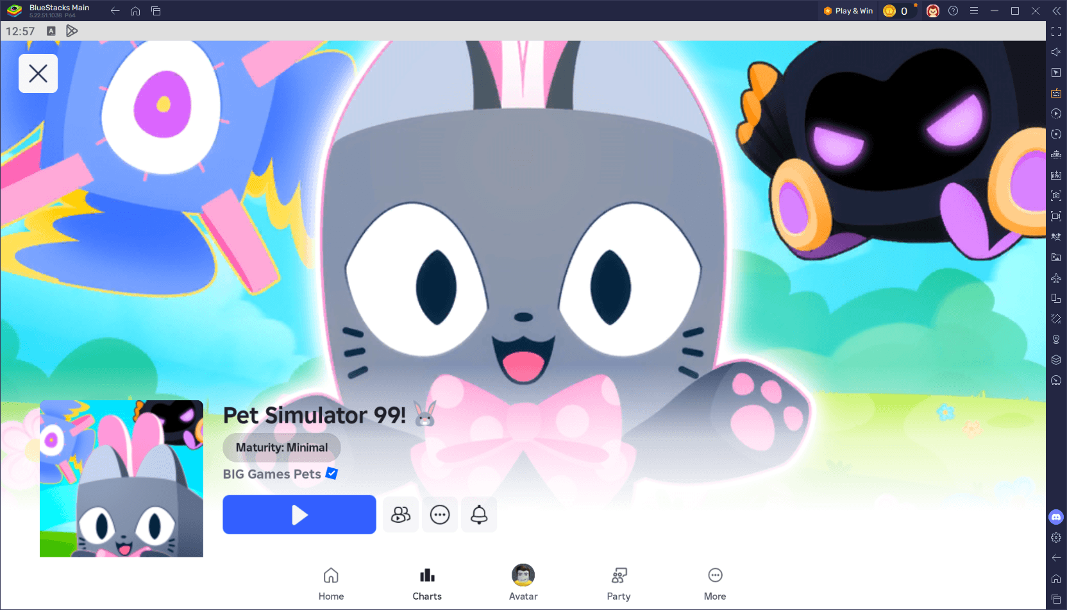Click the home icon in the side toolbar
The image size is (1067, 610).
[x=1056, y=579]
